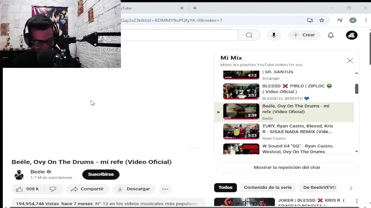The width and height of the screenshot is (371, 208).
Task: Click the YouTube search magnifier button
Action: [249, 35]
